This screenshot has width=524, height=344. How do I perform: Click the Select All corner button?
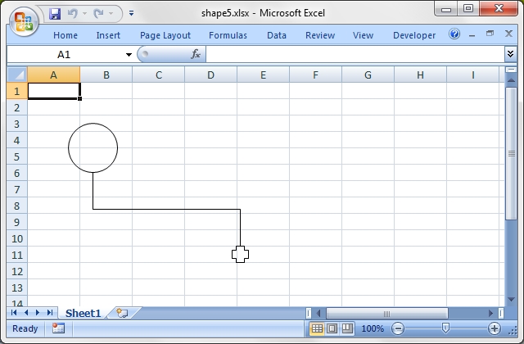click(x=17, y=75)
